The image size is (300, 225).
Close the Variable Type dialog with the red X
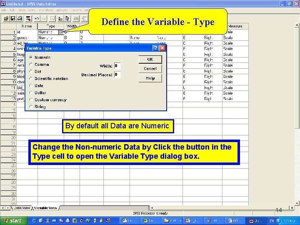(162, 48)
